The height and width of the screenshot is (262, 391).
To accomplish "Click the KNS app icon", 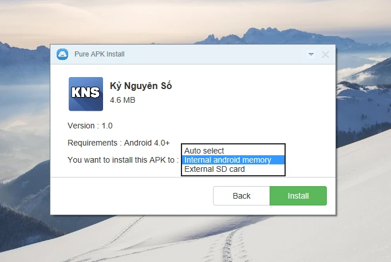I will [x=86, y=94].
